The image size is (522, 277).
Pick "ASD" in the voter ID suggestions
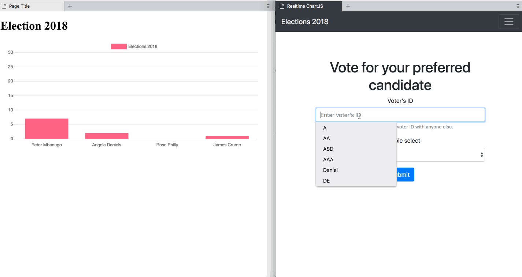(328, 149)
